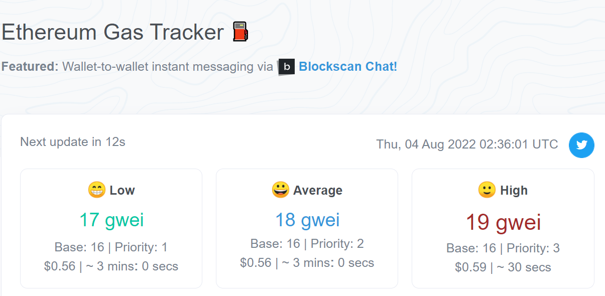Click the High gas price heading
This screenshot has width=605, height=296.
514,191
